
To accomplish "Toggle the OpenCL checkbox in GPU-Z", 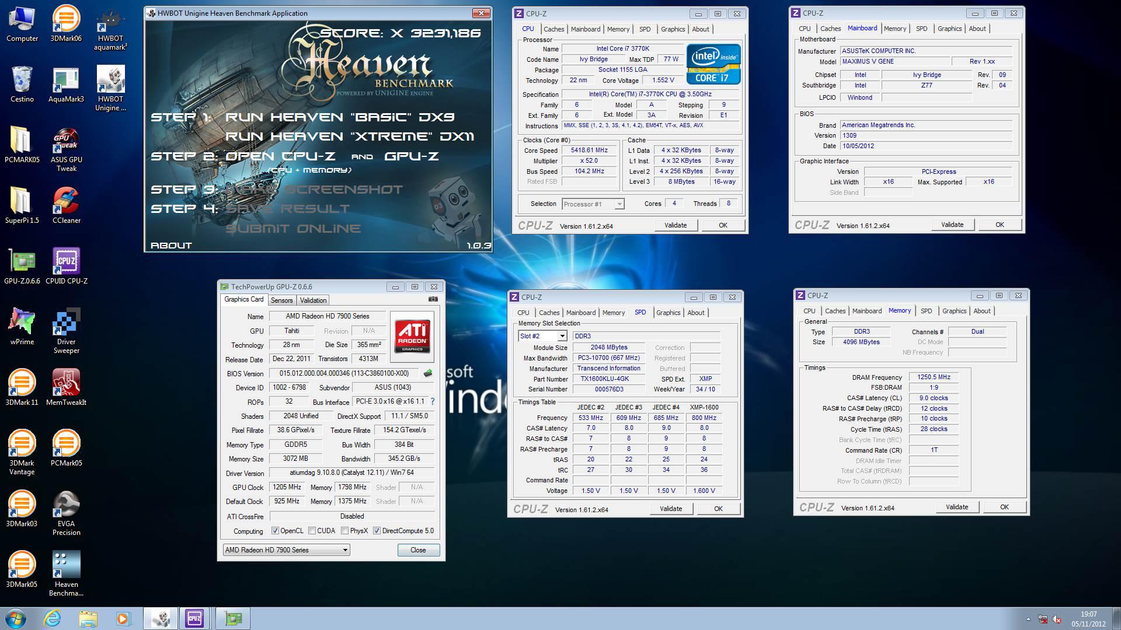I will (275, 531).
